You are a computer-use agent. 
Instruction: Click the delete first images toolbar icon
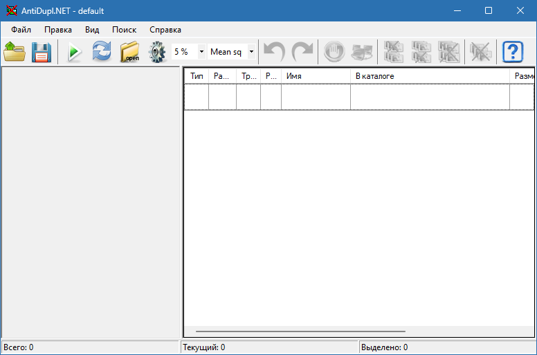pos(394,52)
